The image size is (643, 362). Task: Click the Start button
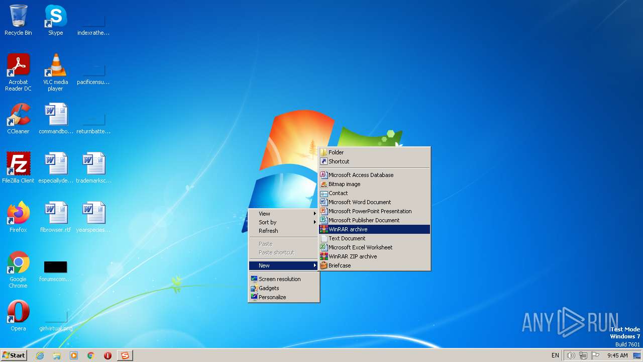14,355
